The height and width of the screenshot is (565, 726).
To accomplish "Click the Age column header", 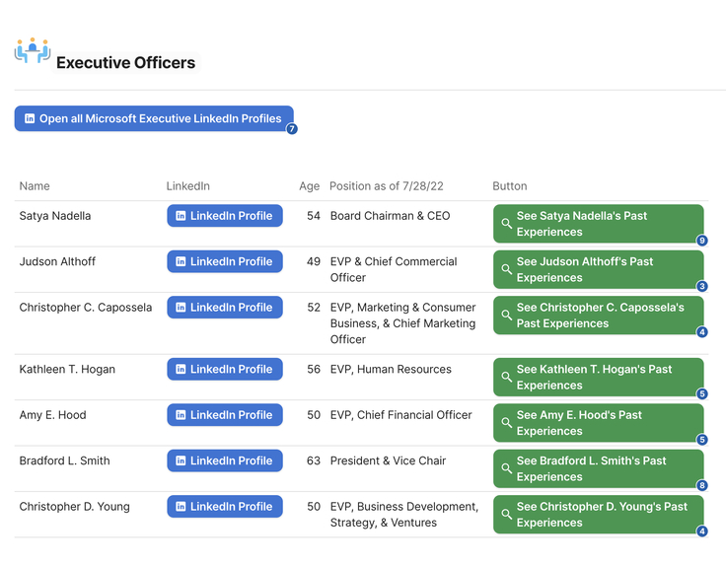I will click(310, 186).
